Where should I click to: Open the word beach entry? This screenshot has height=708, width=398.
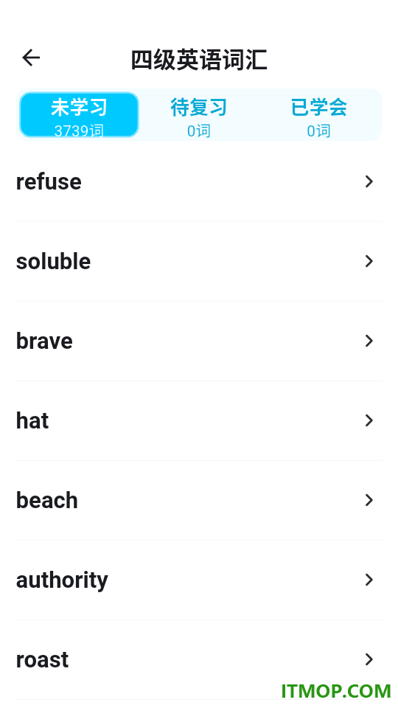point(199,500)
